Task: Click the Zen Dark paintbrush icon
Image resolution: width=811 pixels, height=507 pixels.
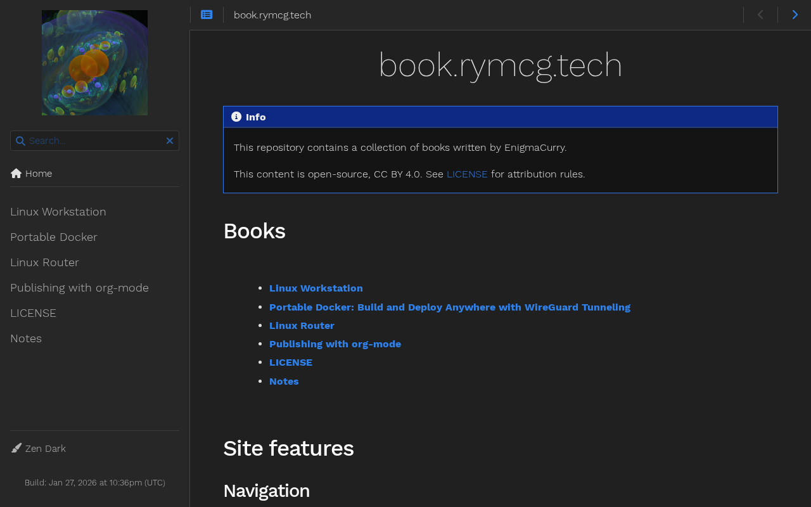Action: tap(16, 448)
